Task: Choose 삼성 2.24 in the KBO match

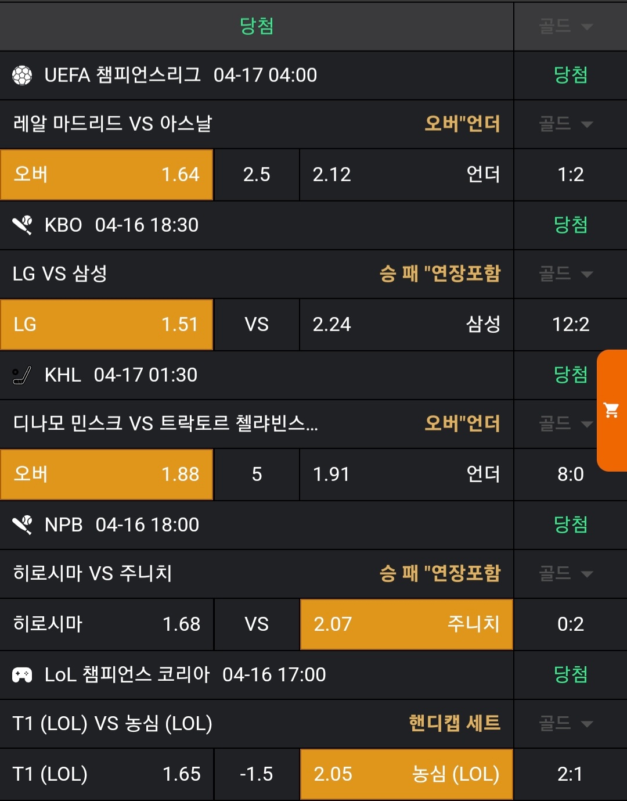Action: click(406, 325)
